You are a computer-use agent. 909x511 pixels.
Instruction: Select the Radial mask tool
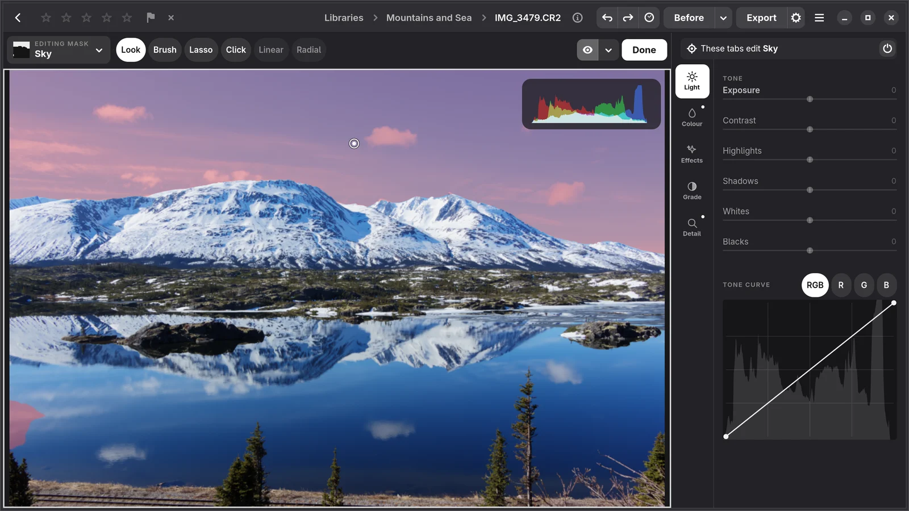pos(308,50)
